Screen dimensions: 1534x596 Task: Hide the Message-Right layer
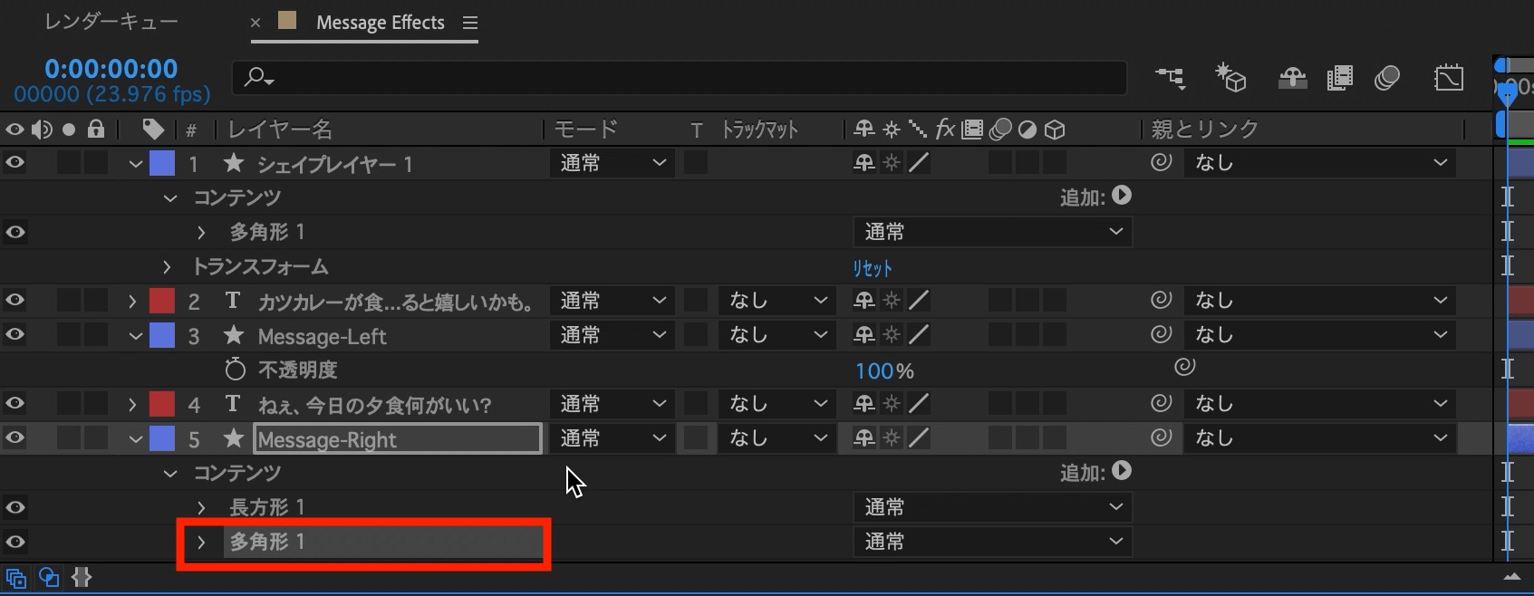[15, 438]
